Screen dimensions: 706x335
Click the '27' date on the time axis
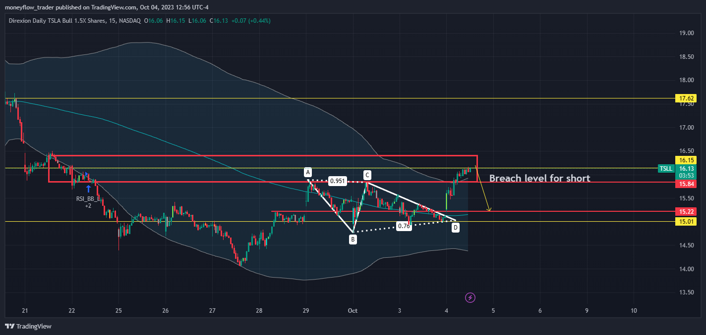212,310
